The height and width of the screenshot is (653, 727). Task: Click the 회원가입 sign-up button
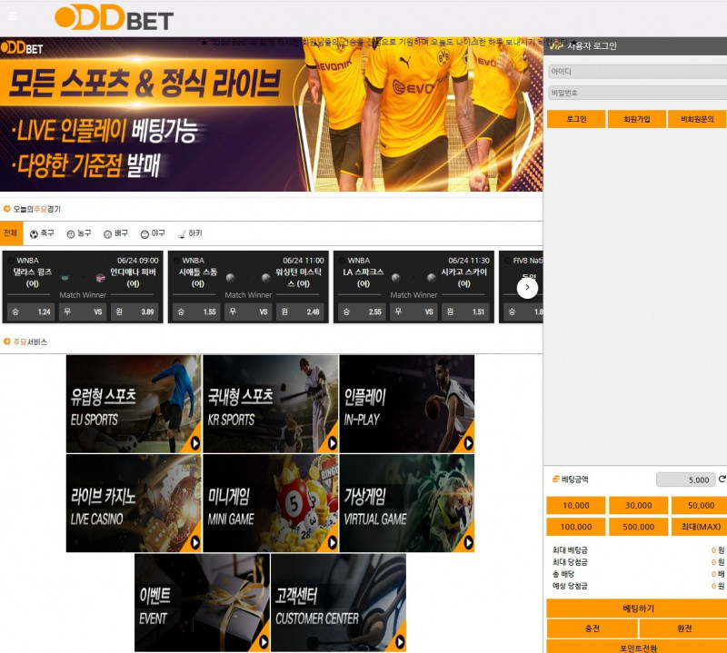click(x=636, y=119)
